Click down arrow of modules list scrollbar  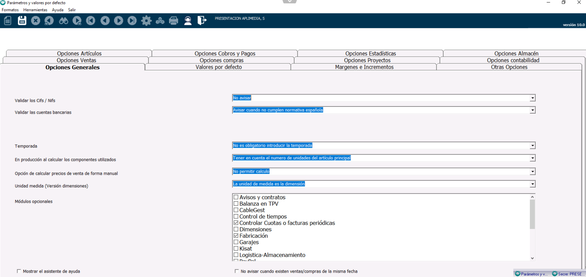pyautogui.click(x=532, y=258)
